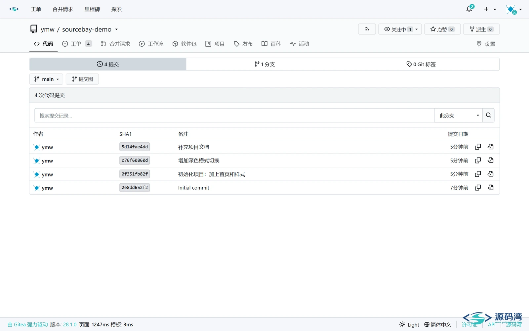This screenshot has height=331, width=529.
Task: Open 里程碑 in top navigation
Action: 92,9
